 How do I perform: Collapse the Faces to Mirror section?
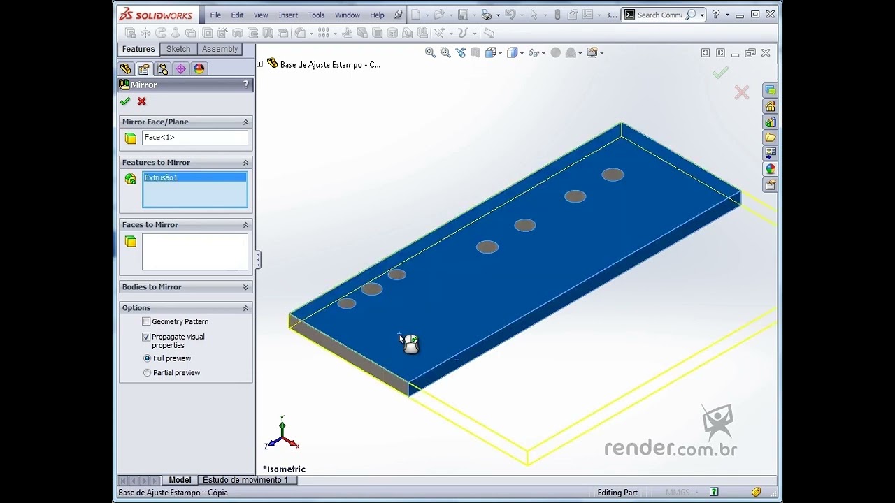pos(245,225)
